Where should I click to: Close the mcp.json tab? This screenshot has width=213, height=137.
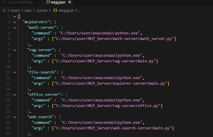pyautogui.click(x=70, y=2)
